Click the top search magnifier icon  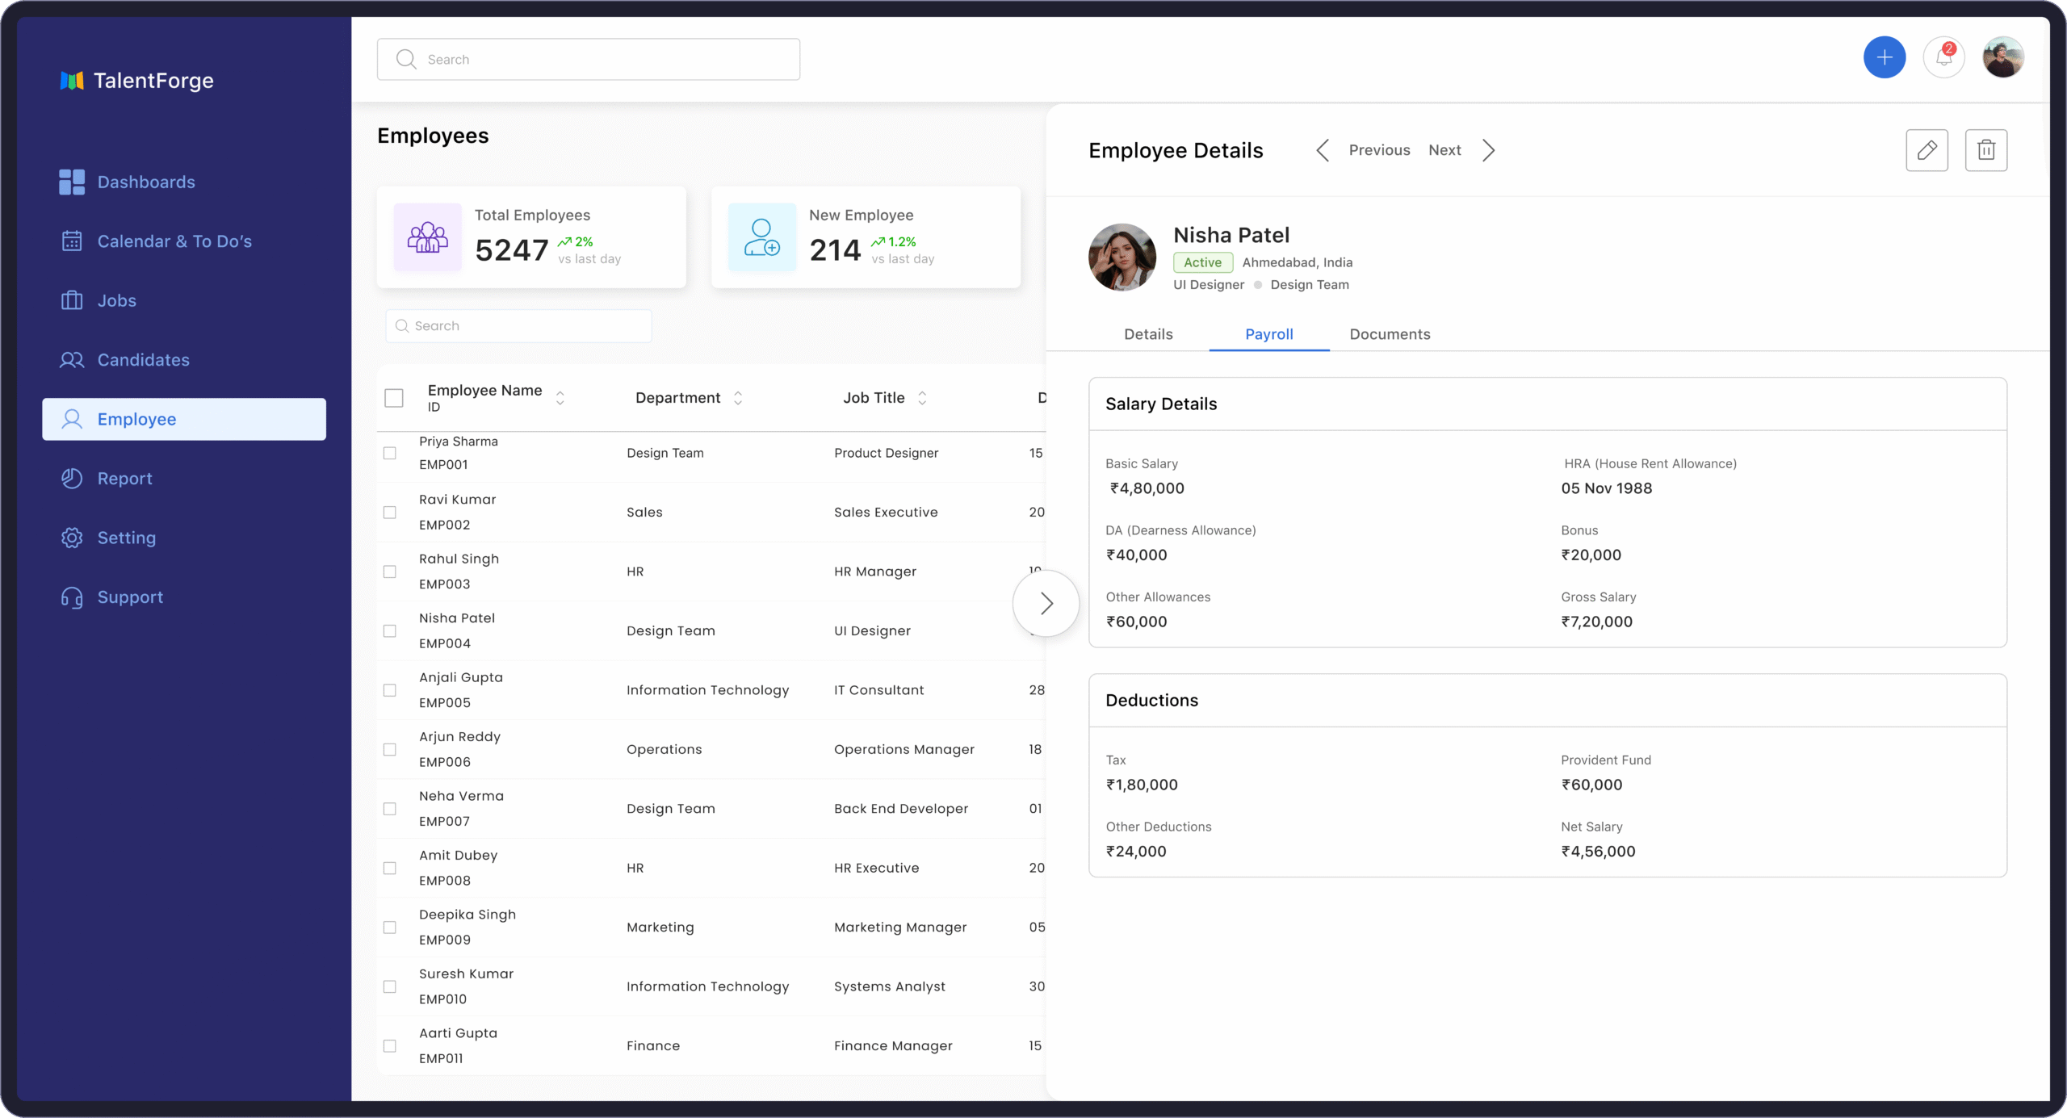[x=406, y=60]
